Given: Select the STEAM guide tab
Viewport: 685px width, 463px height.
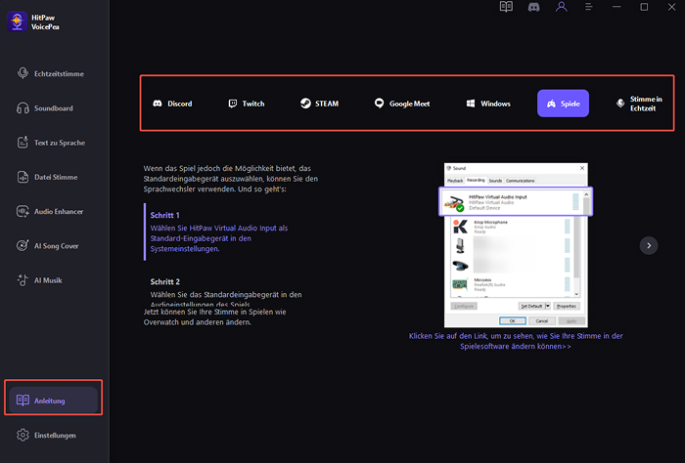Looking at the screenshot, I should (319, 104).
